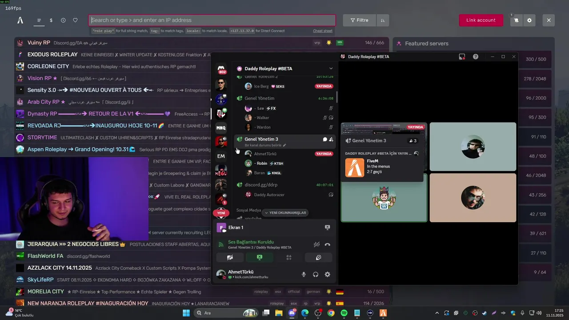
Task: Open Discord from the taskbar
Action: click(292, 313)
